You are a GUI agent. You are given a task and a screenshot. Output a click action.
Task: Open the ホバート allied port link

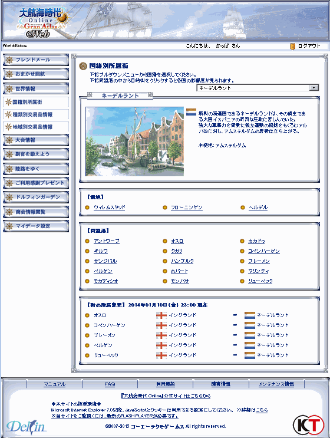[180, 271]
